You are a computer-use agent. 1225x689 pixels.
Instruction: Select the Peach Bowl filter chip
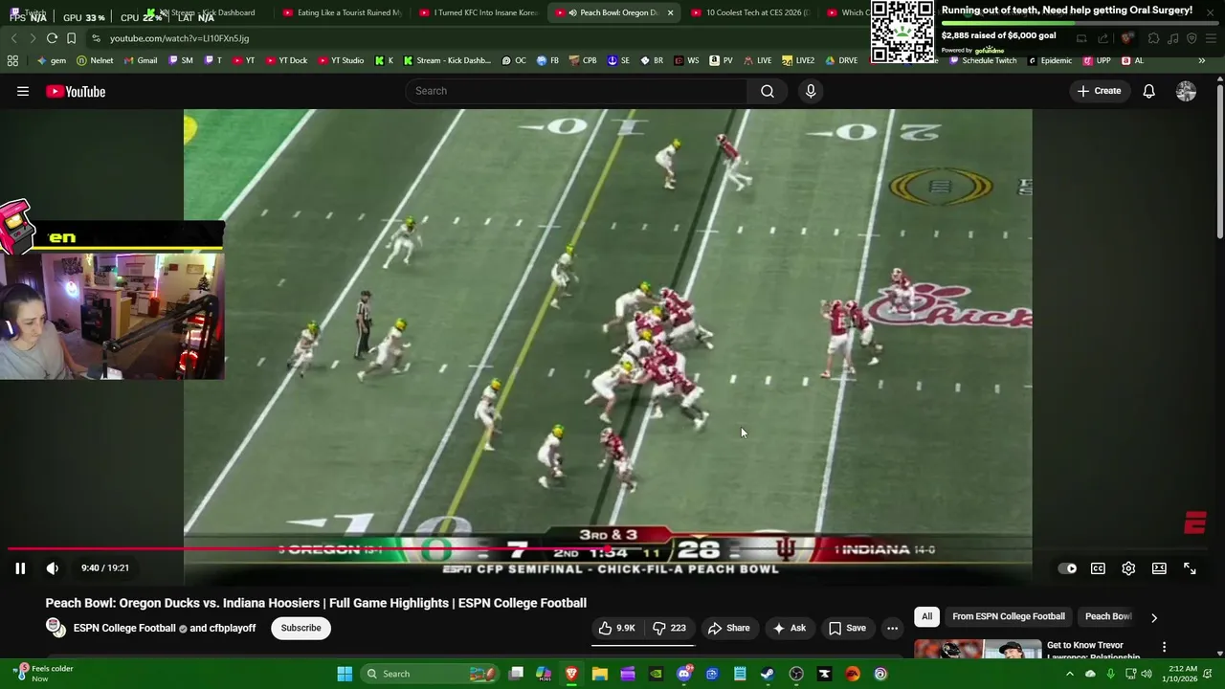pos(1108,616)
